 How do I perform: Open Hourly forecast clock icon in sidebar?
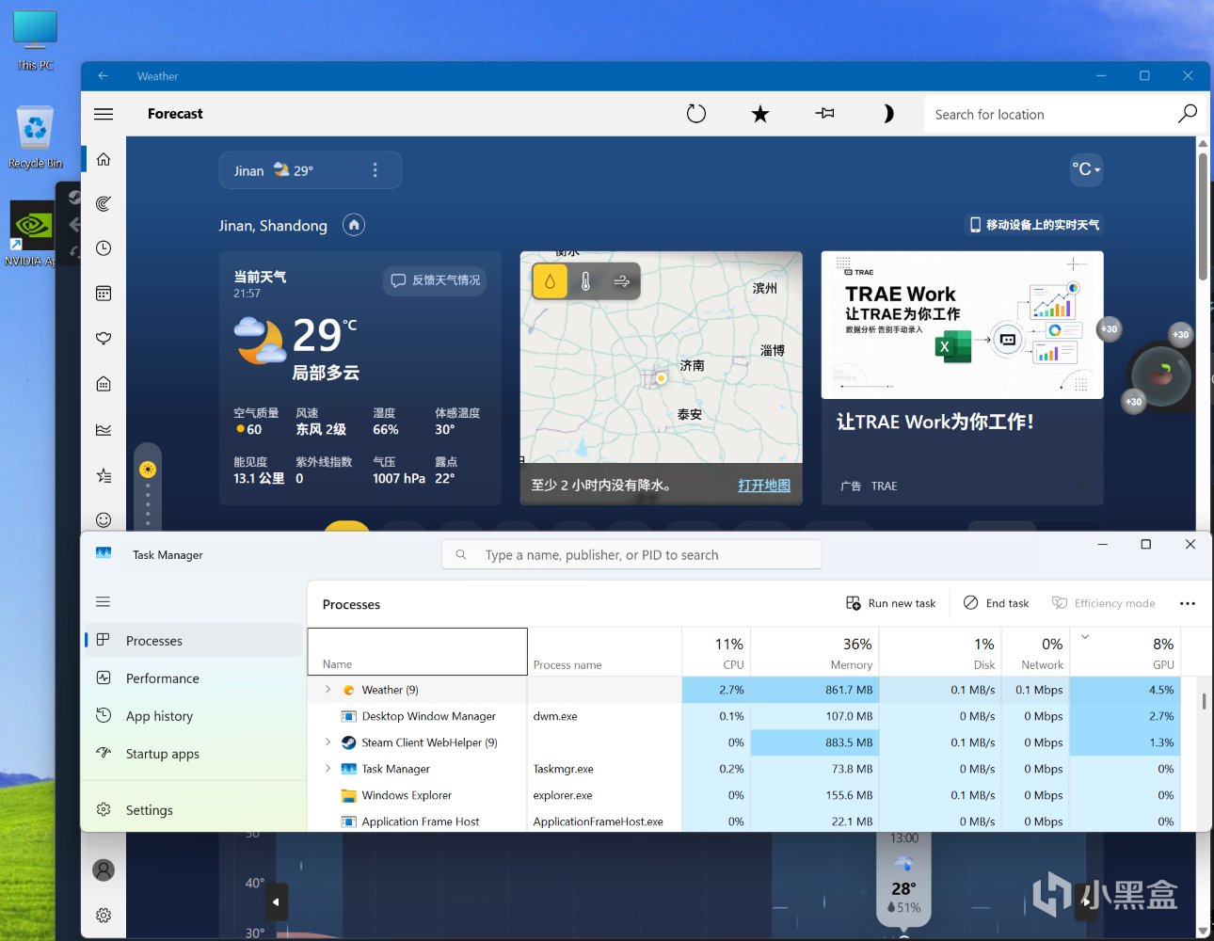pyautogui.click(x=104, y=248)
